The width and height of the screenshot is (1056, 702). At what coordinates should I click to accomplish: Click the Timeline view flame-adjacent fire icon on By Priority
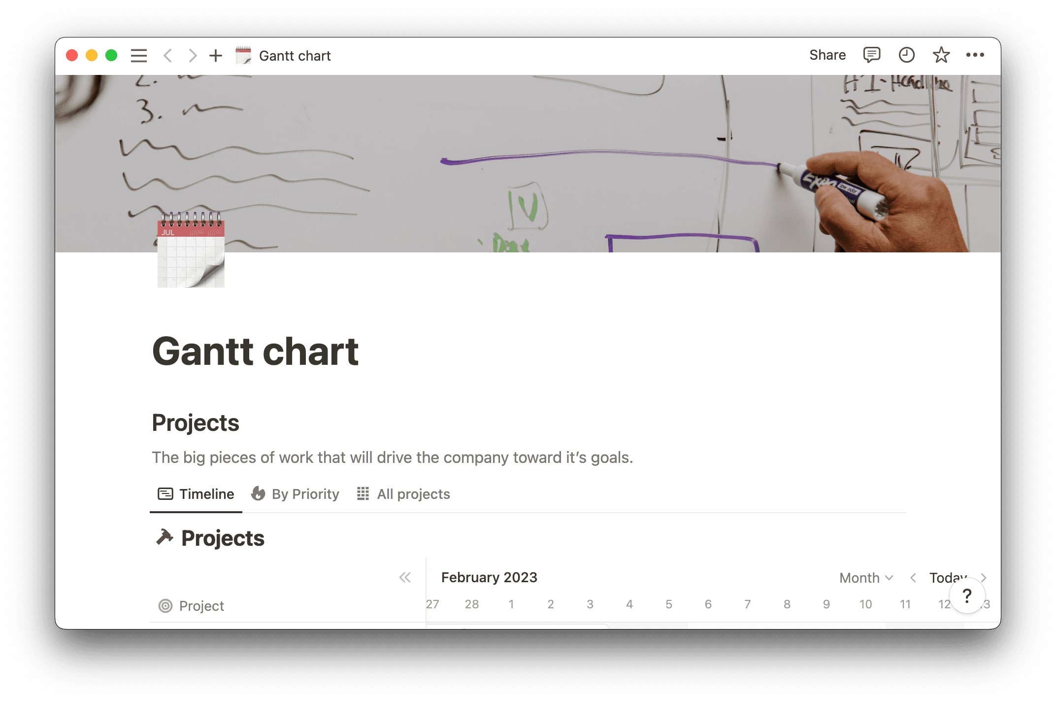click(259, 493)
